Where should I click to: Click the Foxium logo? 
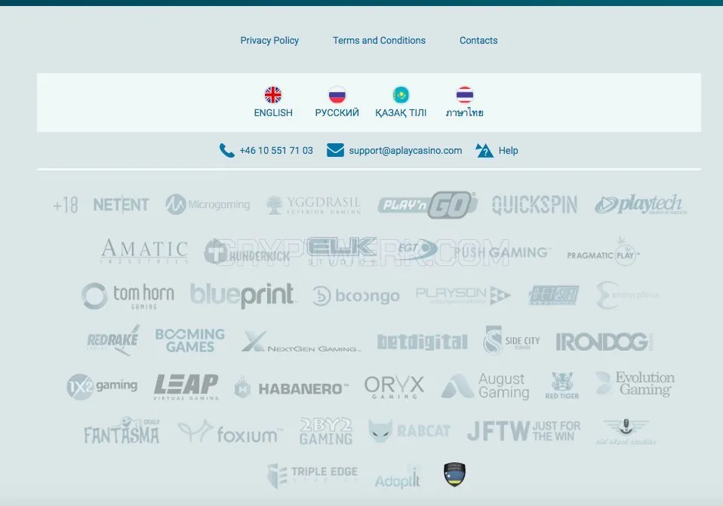coord(230,432)
